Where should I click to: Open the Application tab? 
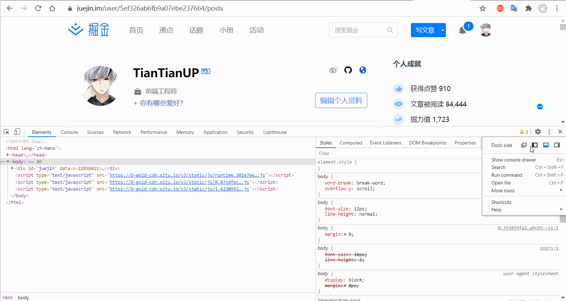[x=215, y=132]
